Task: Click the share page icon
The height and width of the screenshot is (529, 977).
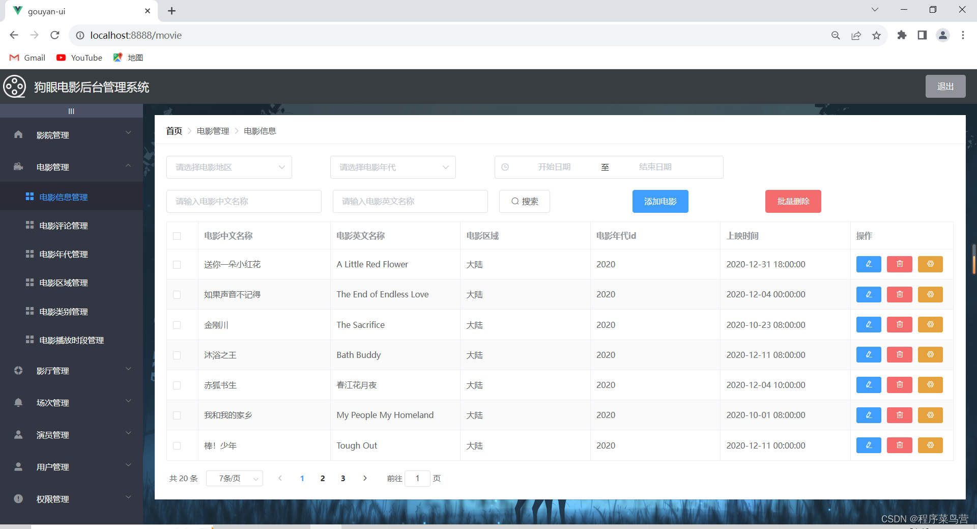Action: (x=856, y=35)
